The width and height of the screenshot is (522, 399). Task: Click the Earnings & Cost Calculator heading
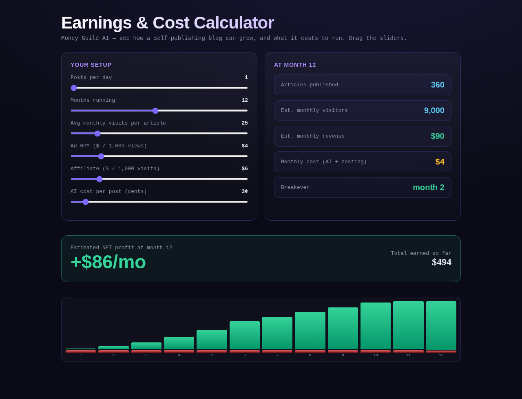168,23
